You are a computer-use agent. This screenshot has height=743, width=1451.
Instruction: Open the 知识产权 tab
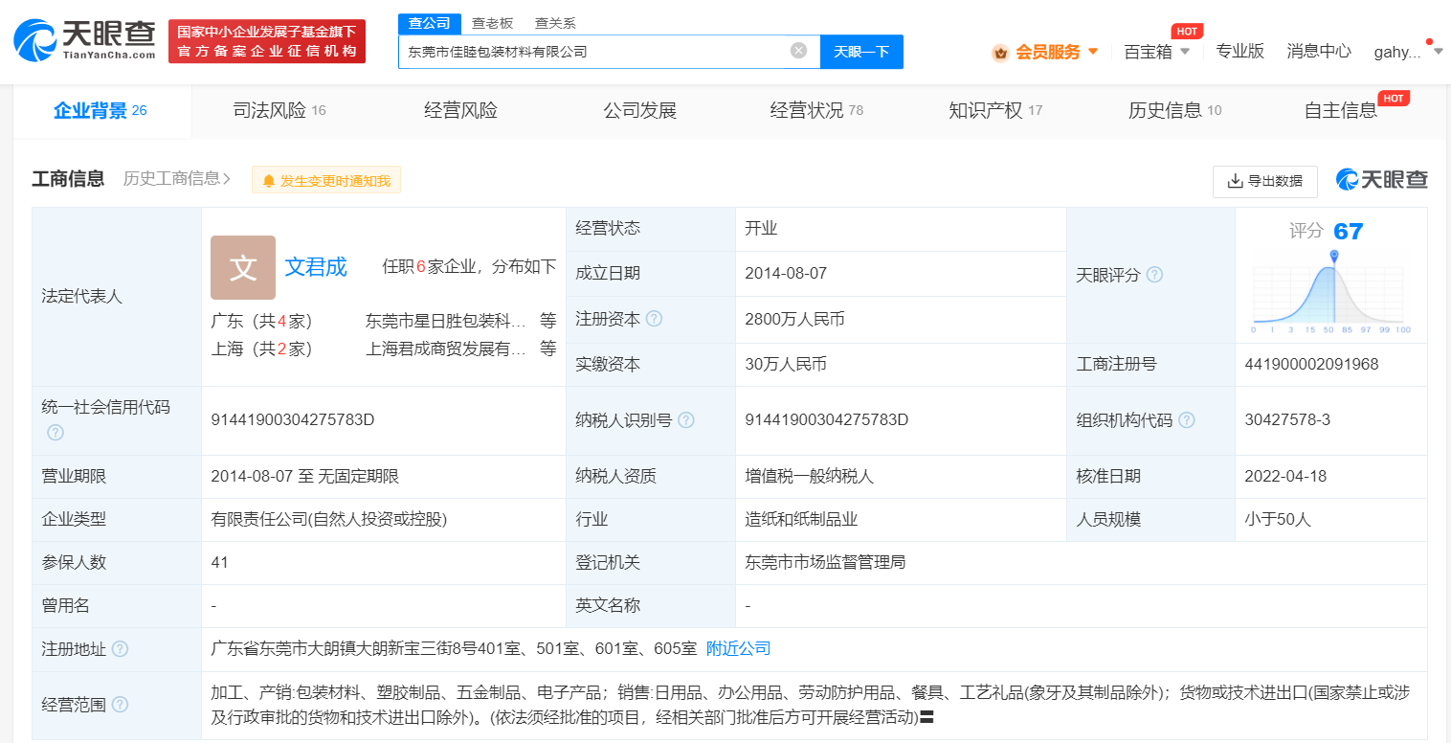point(986,110)
